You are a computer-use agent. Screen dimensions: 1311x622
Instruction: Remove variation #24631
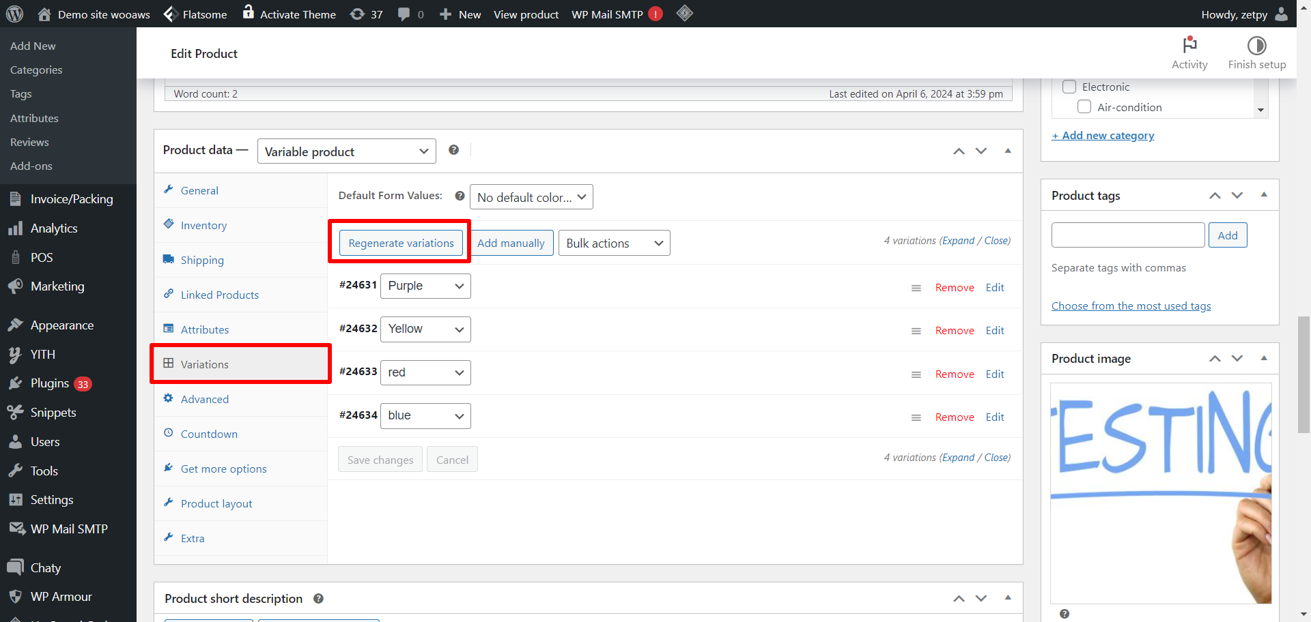[x=955, y=288]
